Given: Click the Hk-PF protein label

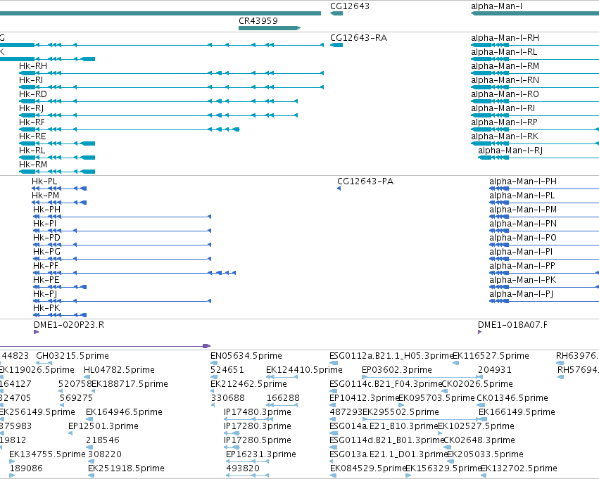Looking at the screenshot, I should [x=46, y=267].
